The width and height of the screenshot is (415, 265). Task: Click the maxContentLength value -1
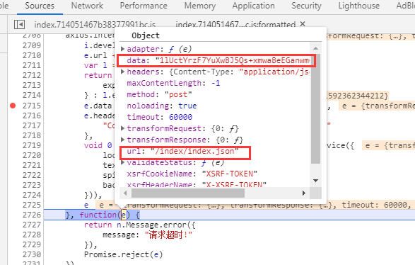[x=216, y=83]
